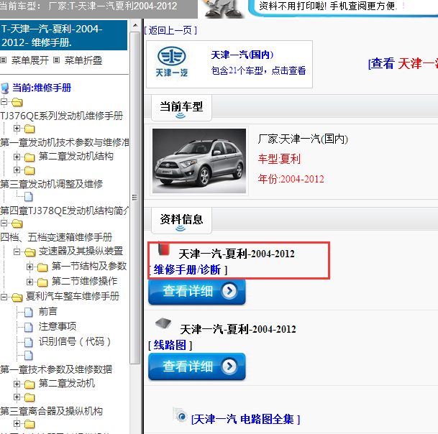The width and height of the screenshot is (438, 434).
Task: Expand the 第一节结构及参数 node
Action: tap(30, 267)
